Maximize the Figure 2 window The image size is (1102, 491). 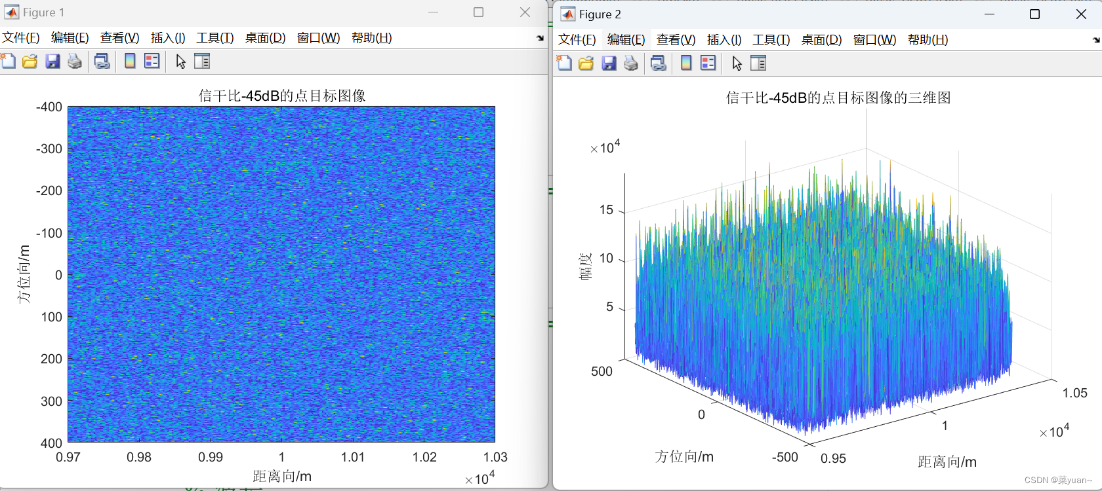coord(1034,14)
